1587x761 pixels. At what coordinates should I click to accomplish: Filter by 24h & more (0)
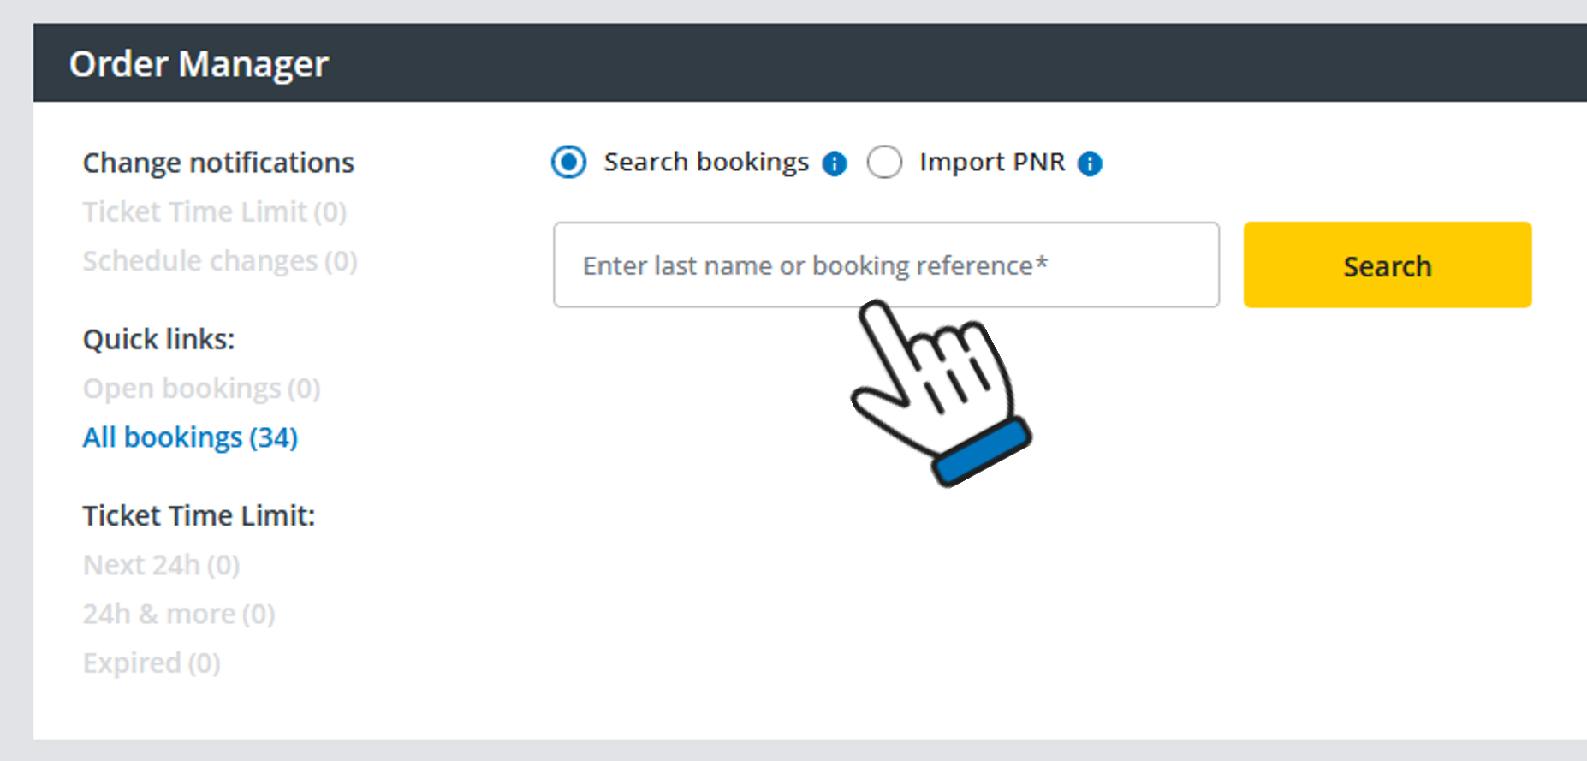[179, 614]
